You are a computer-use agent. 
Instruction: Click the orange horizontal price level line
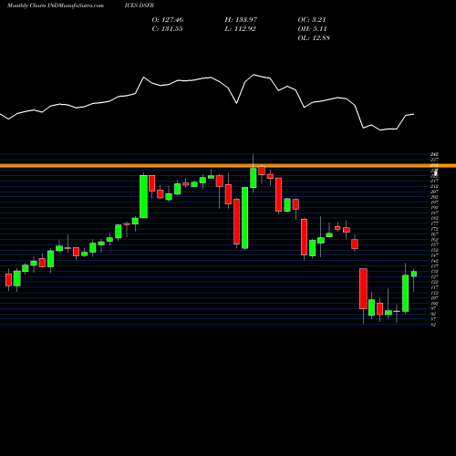pyautogui.click(x=228, y=166)
